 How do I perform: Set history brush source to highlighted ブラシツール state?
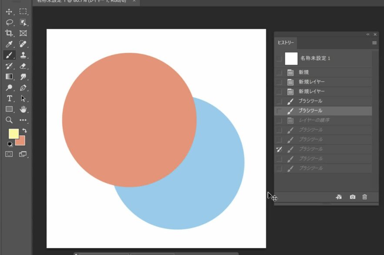click(x=279, y=111)
